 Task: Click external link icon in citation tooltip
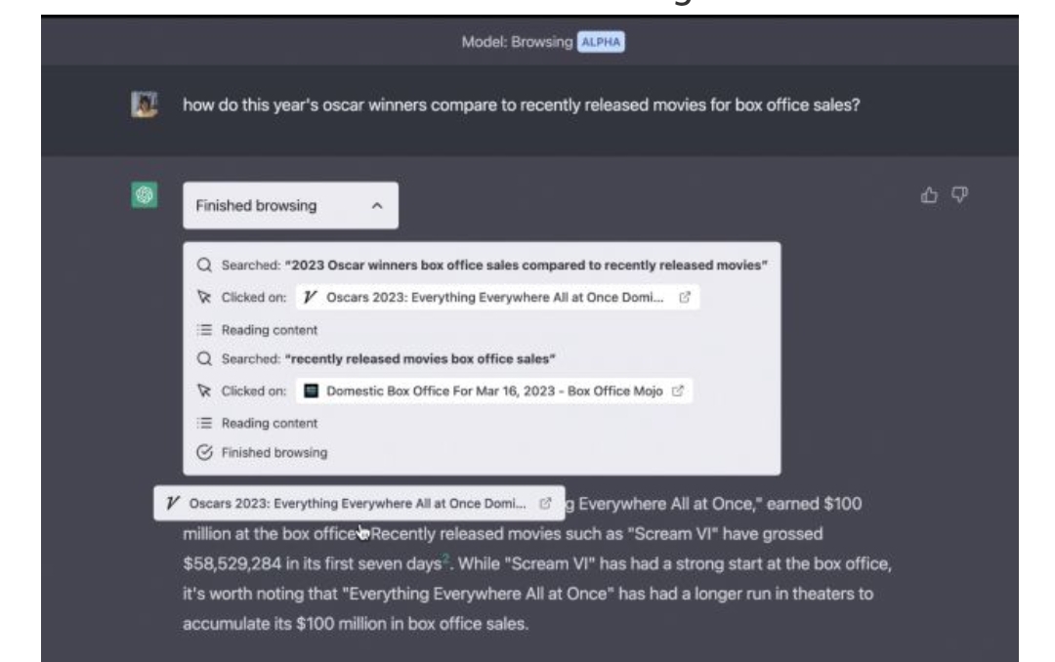tap(546, 504)
